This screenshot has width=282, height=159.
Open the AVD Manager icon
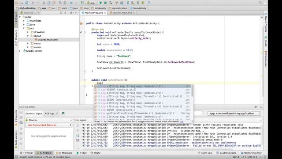(x=133, y=3)
